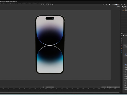Image resolution: width=127 pixels, height=95 pixels.
Task: Click frame 200 on the timeline ruler
Action: (x=88, y=89)
